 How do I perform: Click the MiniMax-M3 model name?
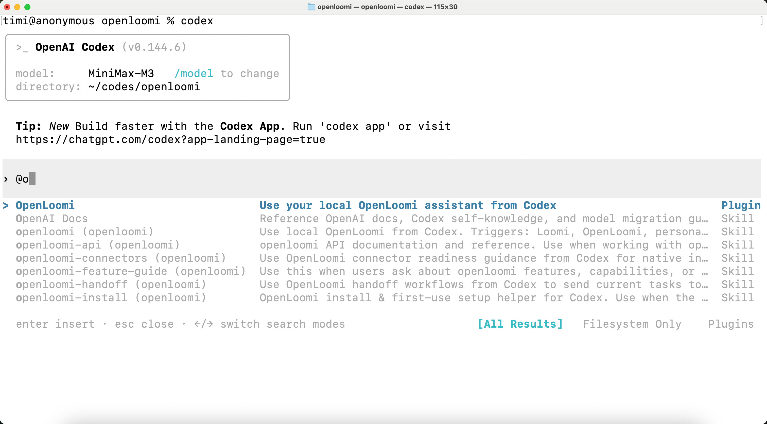click(121, 74)
